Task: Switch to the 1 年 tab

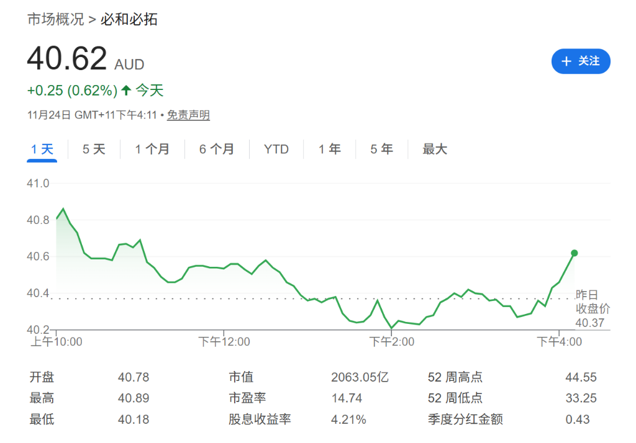Action: pyautogui.click(x=329, y=150)
